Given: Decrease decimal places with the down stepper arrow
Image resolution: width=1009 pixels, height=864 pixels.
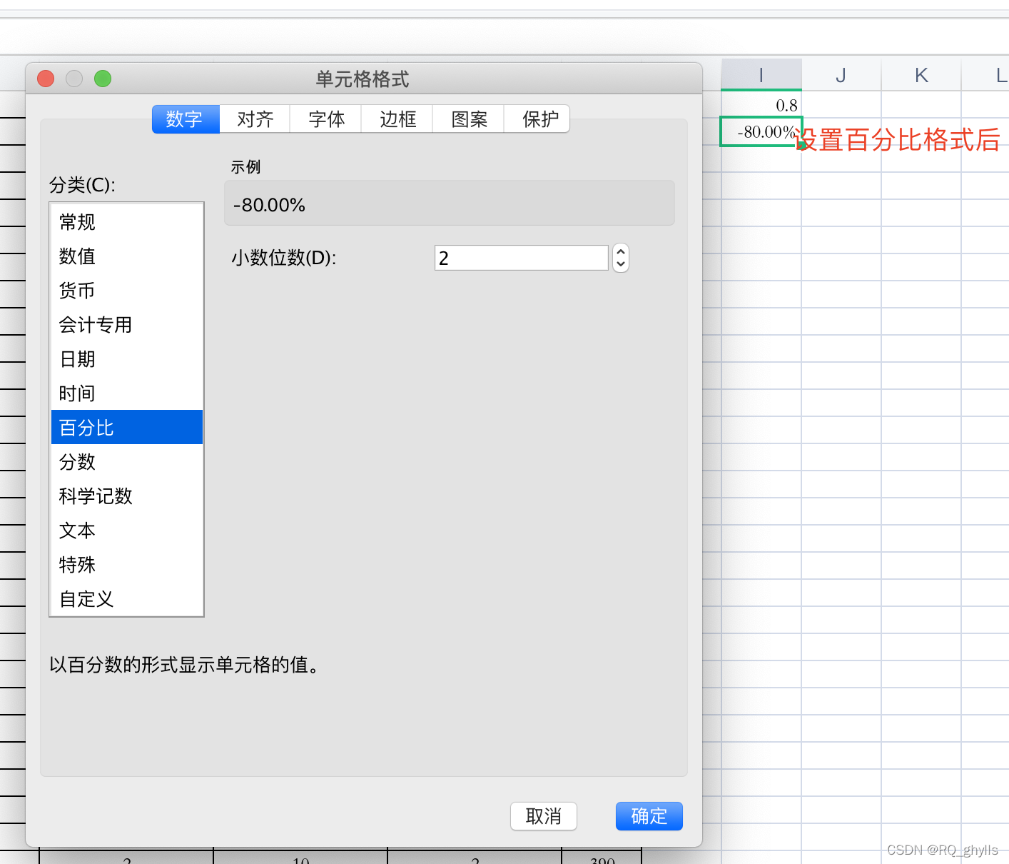Looking at the screenshot, I should [x=620, y=264].
